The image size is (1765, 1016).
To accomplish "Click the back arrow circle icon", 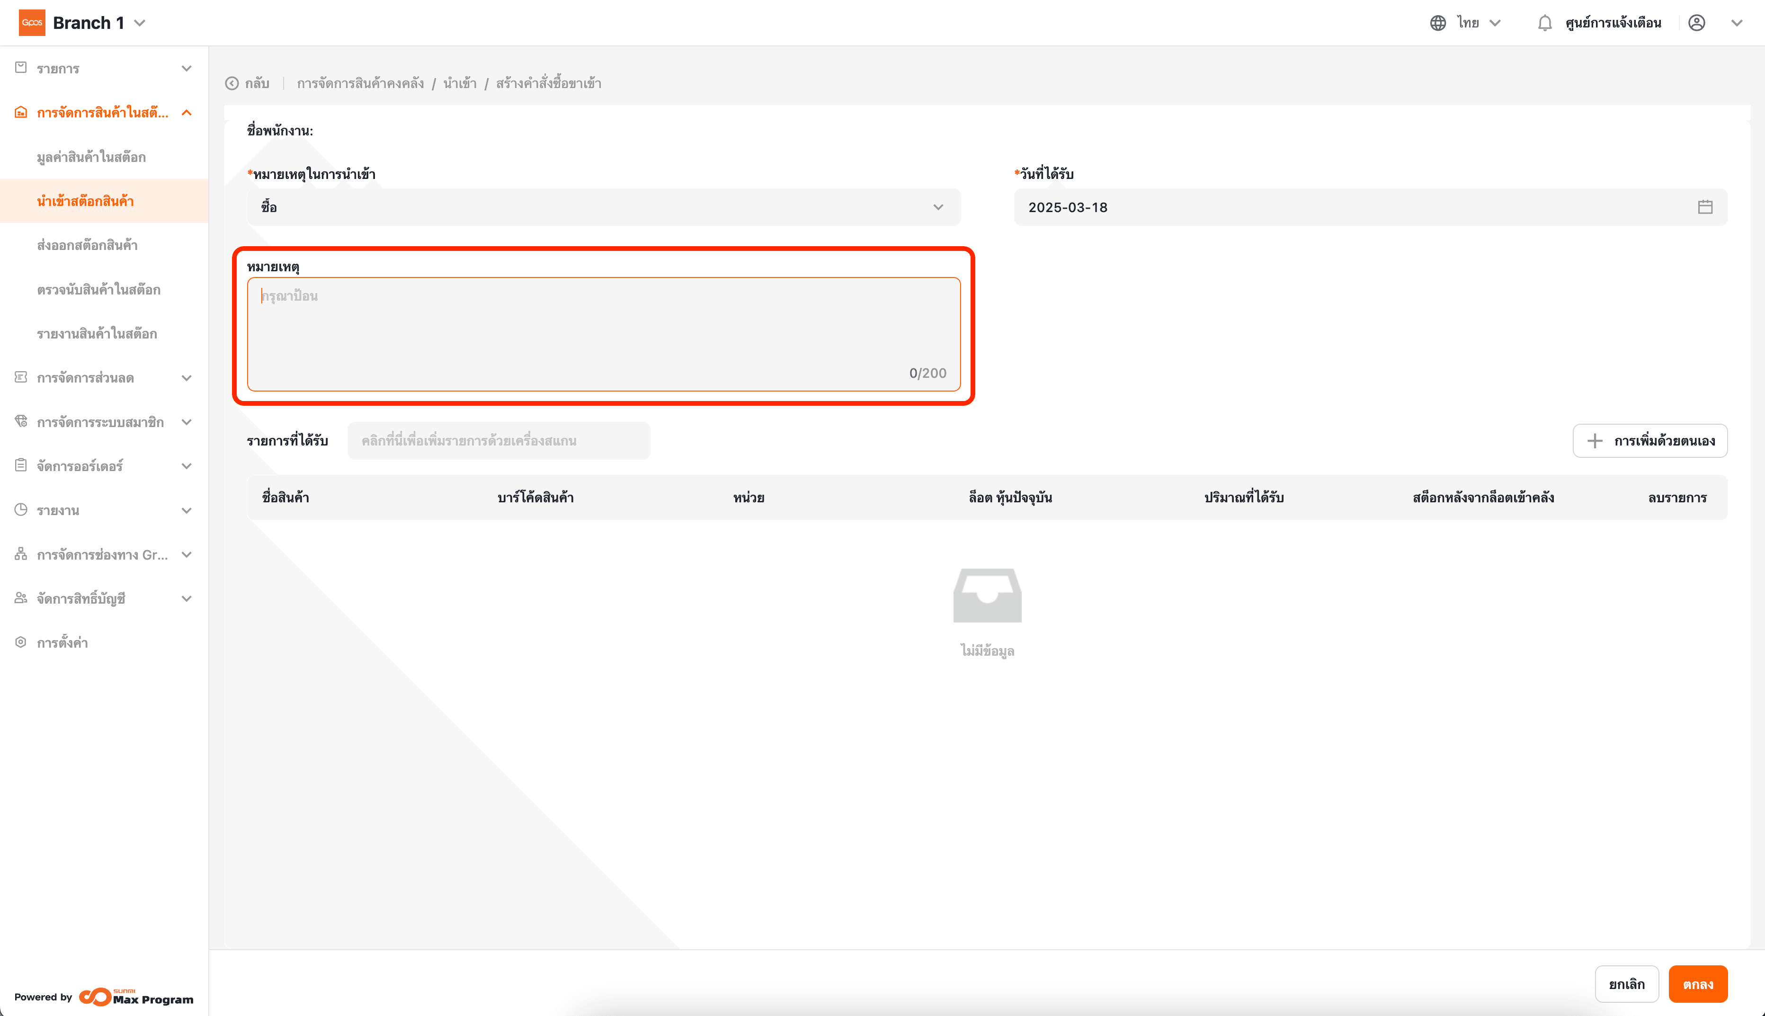I will click(232, 84).
